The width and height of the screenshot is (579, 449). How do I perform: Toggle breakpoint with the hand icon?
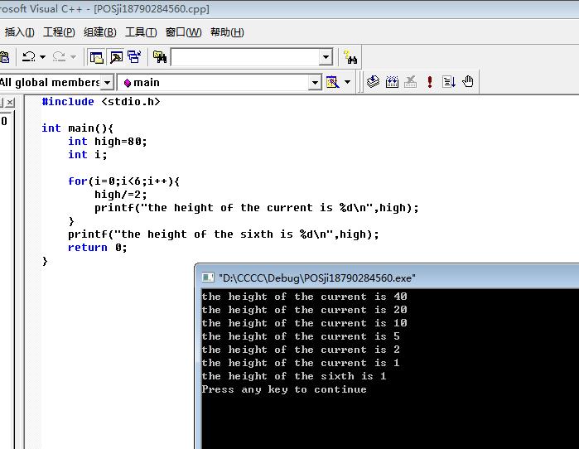(468, 81)
